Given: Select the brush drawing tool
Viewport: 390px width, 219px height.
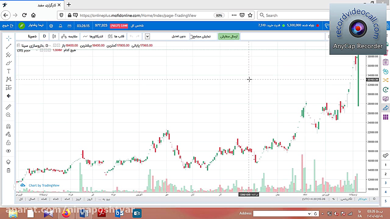Looking at the screenshot, I should tap(9, 63).
